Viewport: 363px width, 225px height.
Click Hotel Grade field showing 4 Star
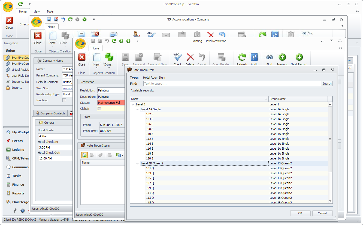pyautogui.click(x=56, y=136)
